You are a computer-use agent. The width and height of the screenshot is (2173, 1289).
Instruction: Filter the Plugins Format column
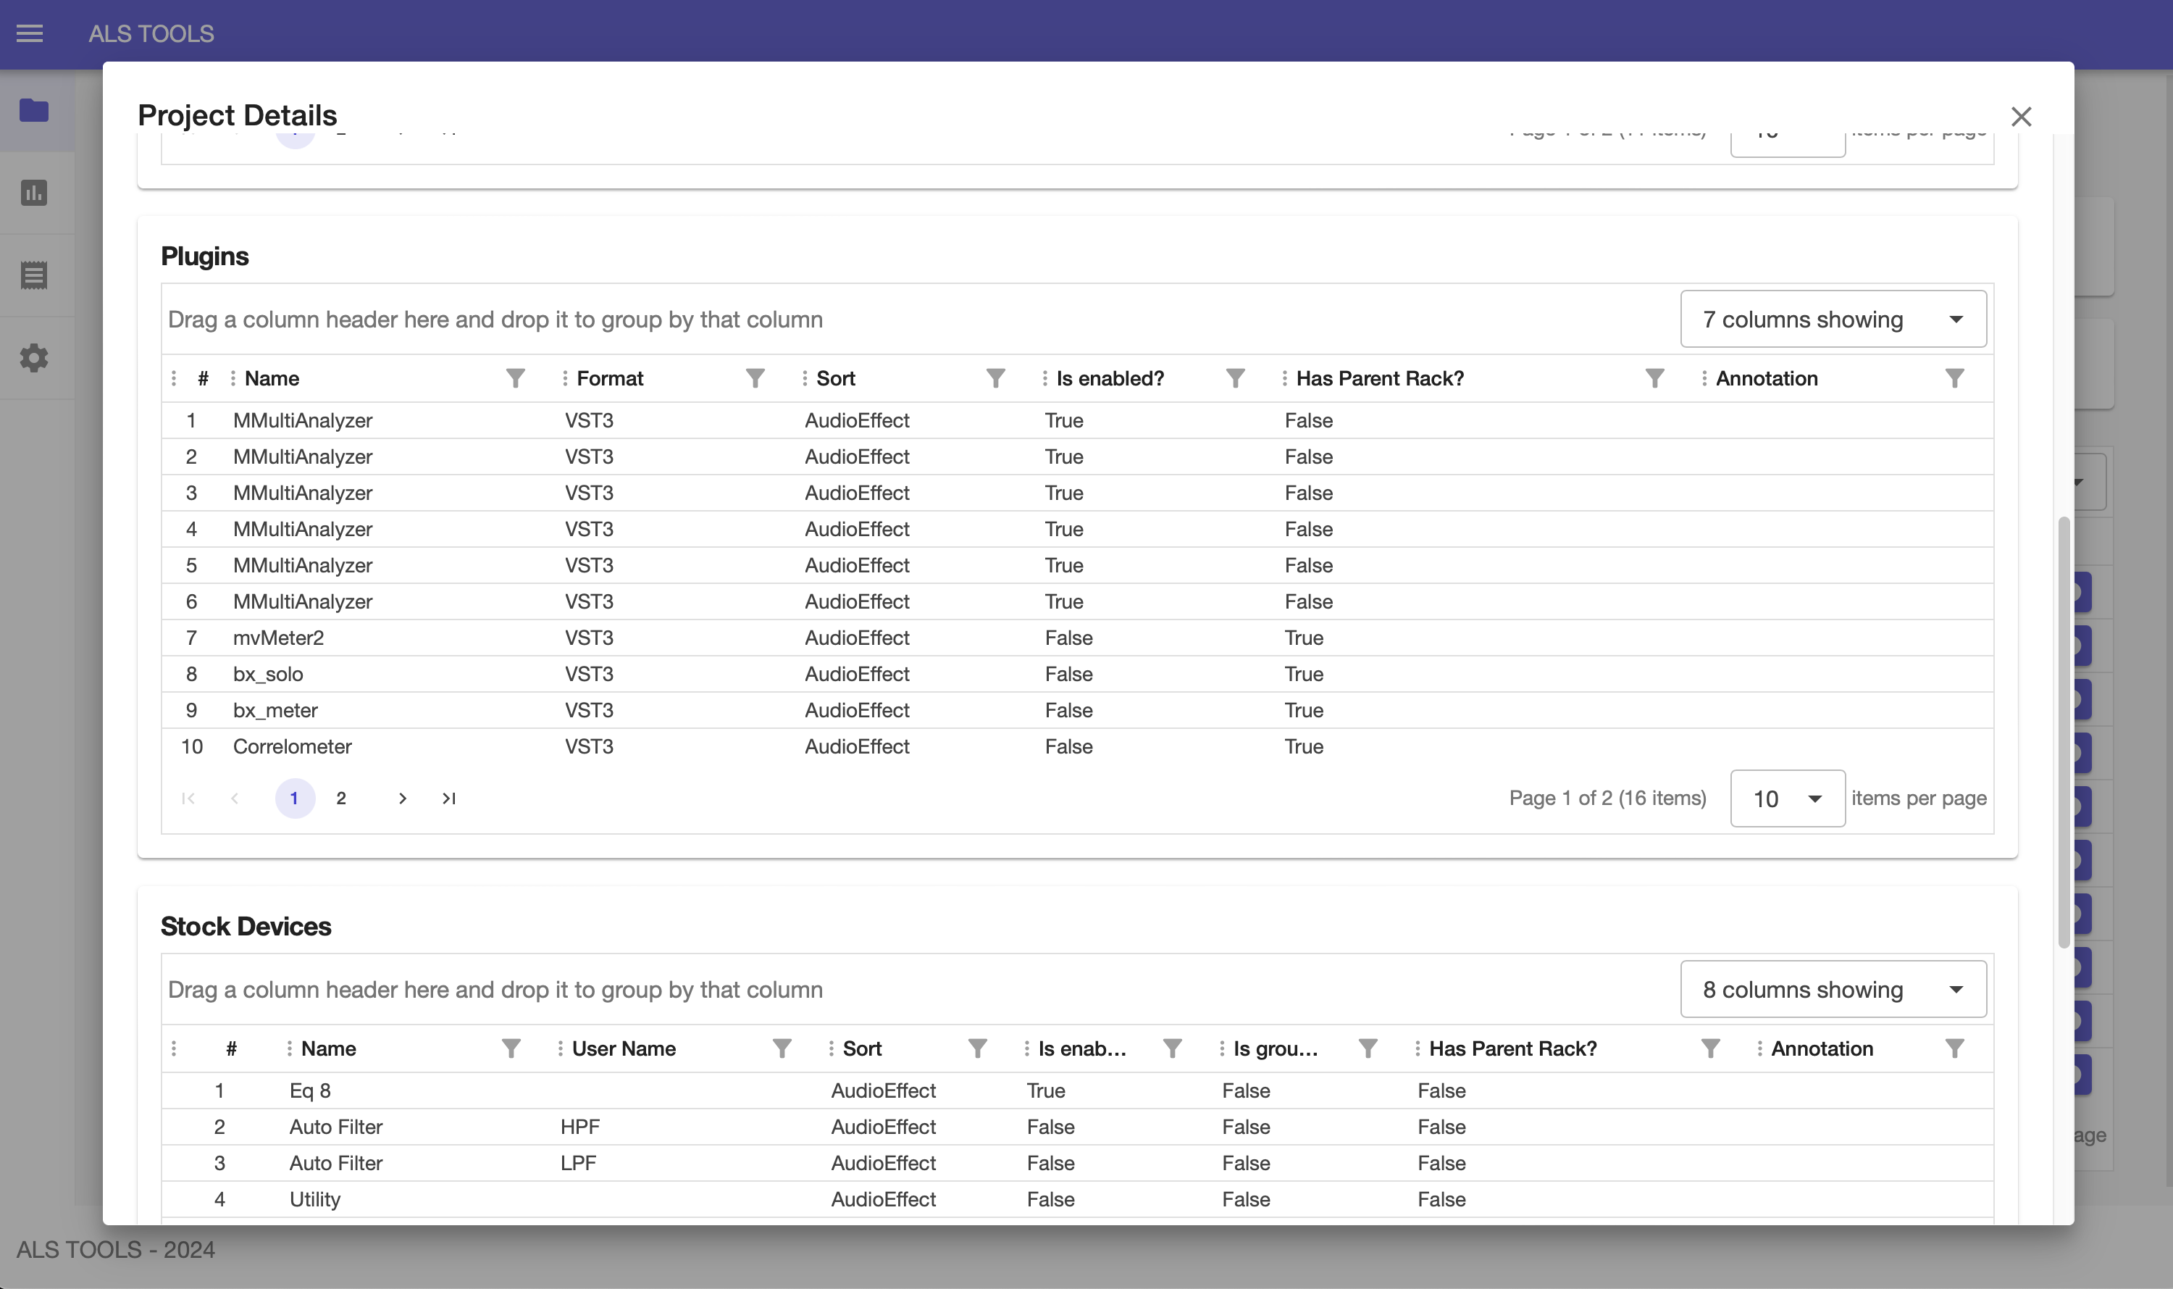coord(755,379)
